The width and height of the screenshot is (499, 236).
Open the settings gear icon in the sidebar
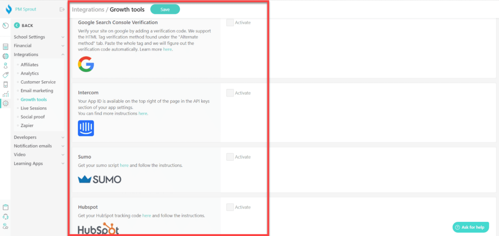click(5, 103)
